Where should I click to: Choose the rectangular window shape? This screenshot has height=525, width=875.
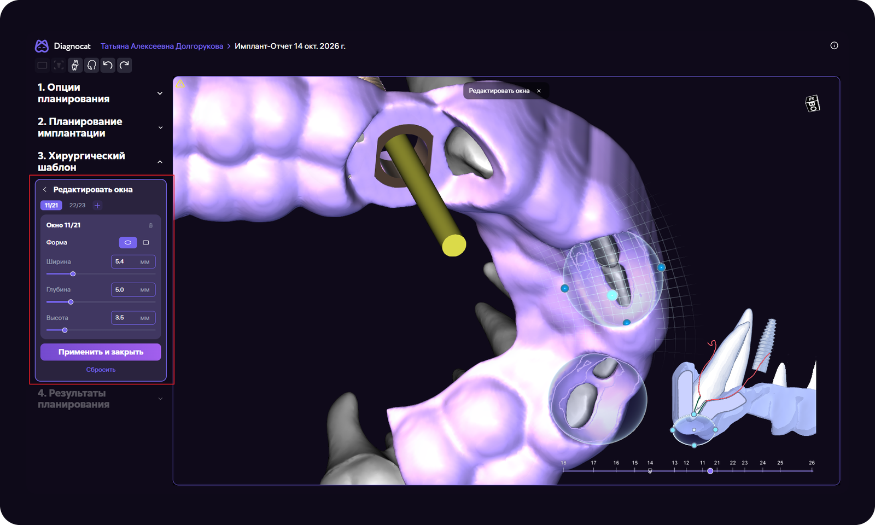(x=146, y=242)
